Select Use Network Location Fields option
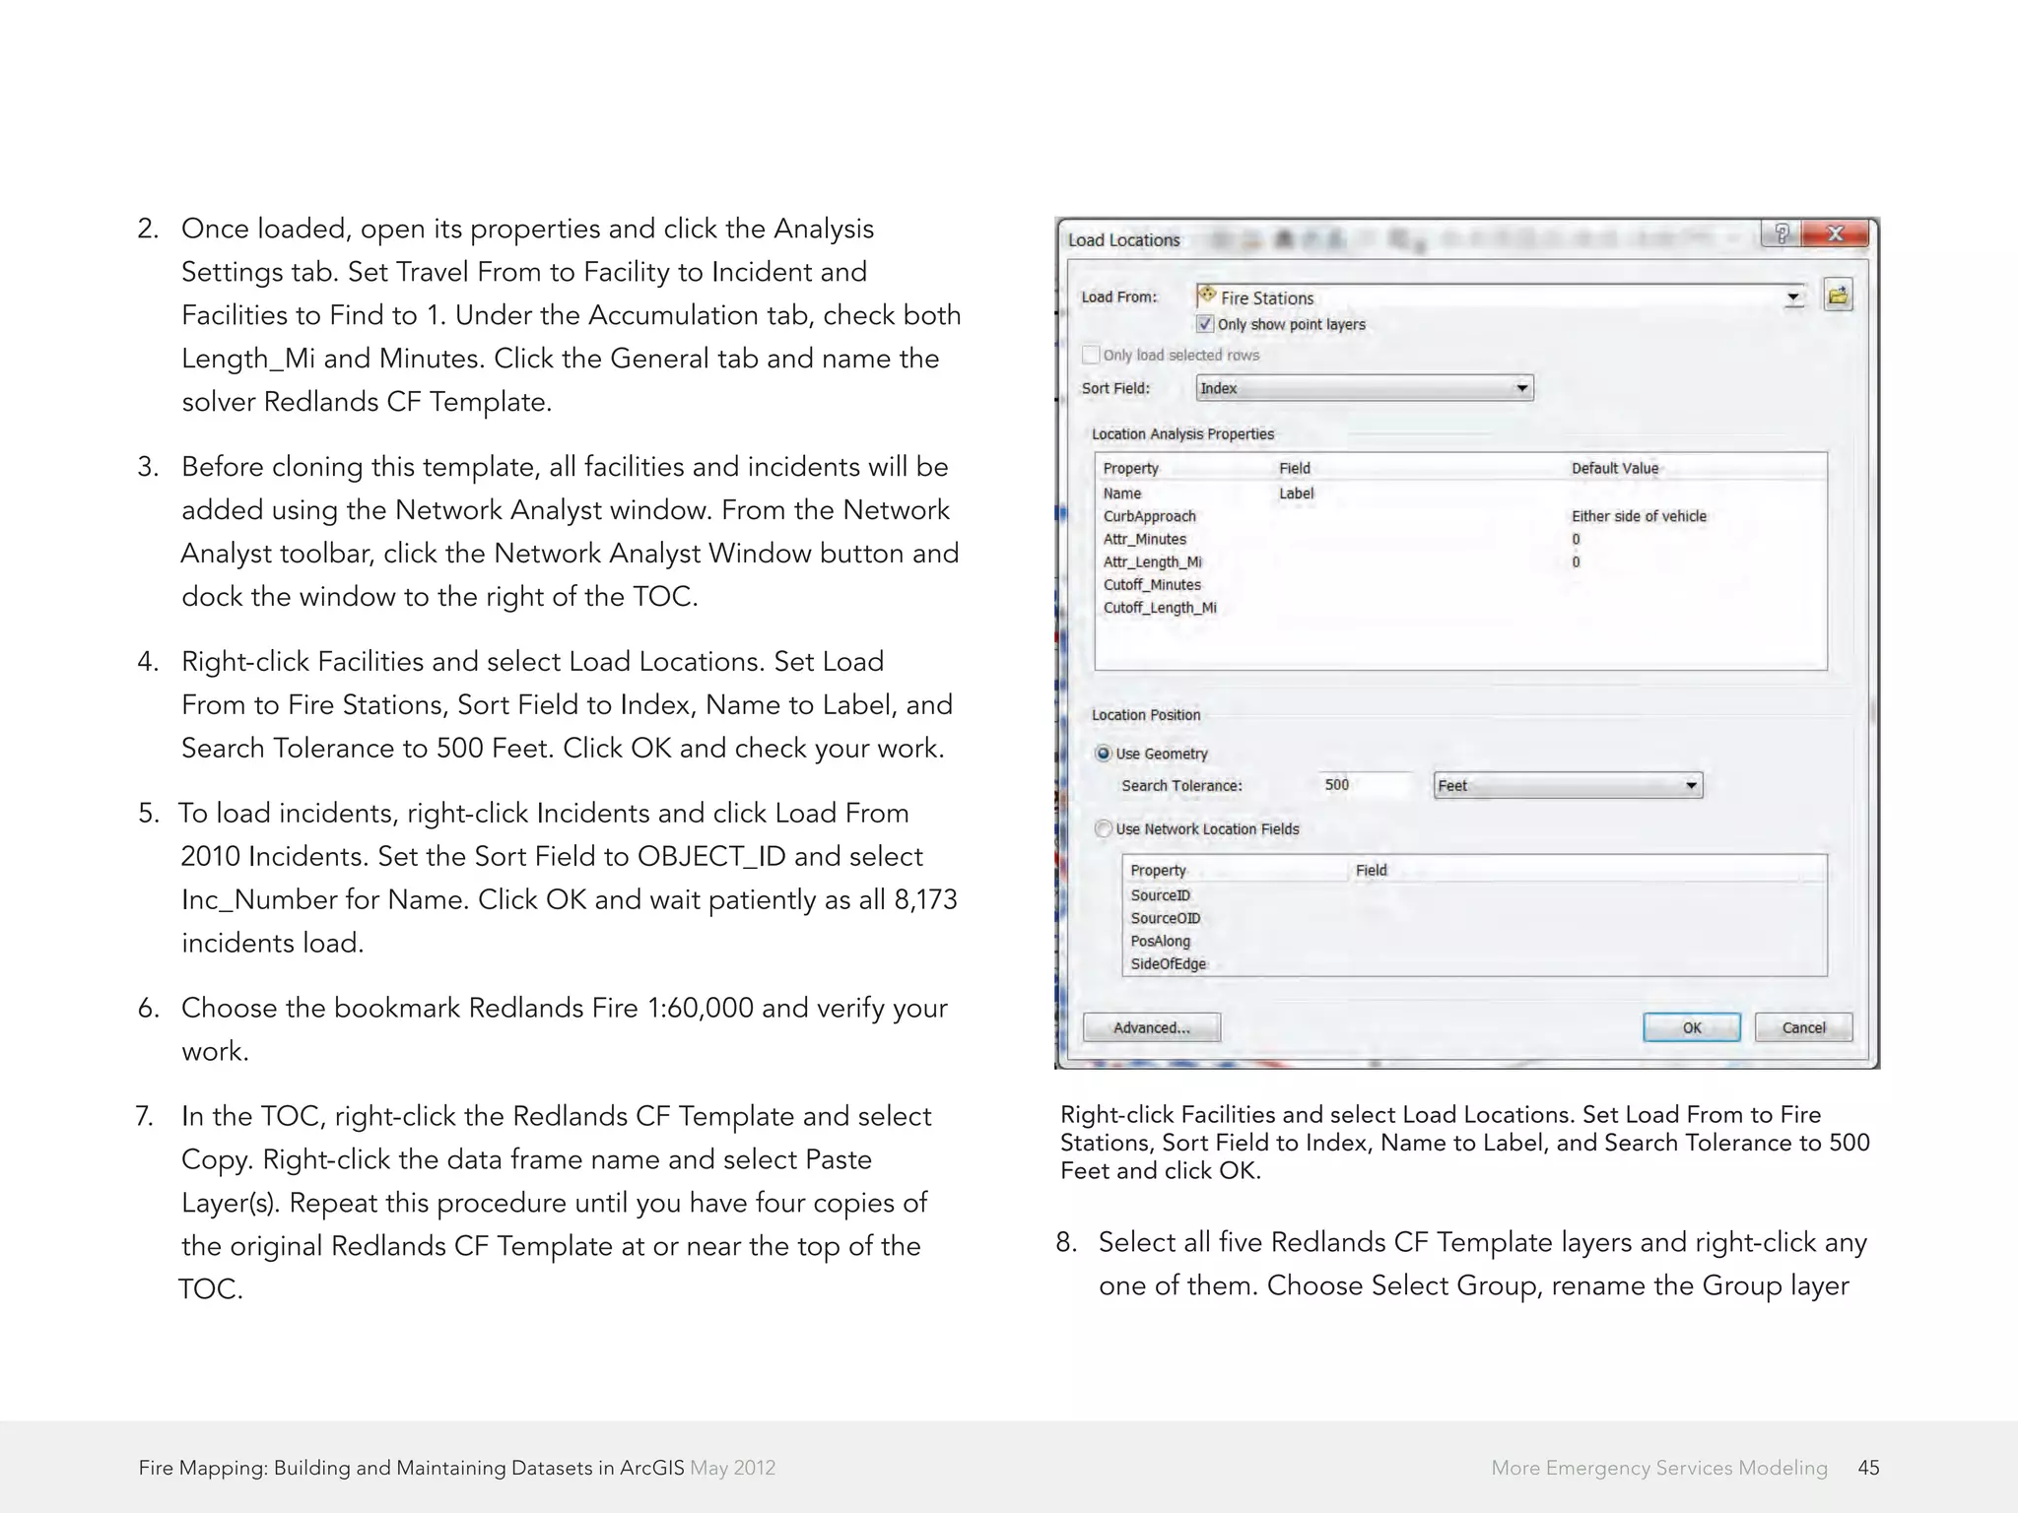Screen dimensions: 2018x1513 point(1104,829)
